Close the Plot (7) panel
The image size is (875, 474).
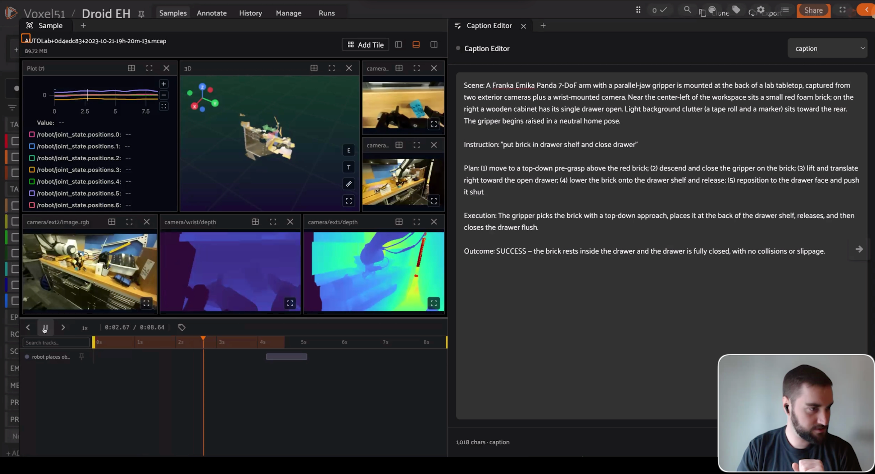166,68
